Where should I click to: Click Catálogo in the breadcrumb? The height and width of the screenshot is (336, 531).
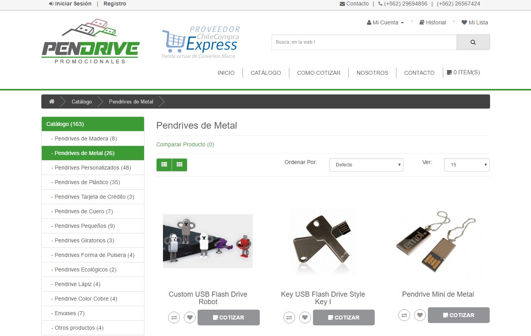81,102
